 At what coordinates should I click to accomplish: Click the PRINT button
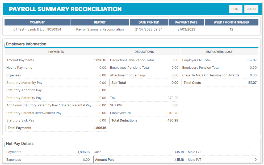pyautogui.click(x=236, y=9)
